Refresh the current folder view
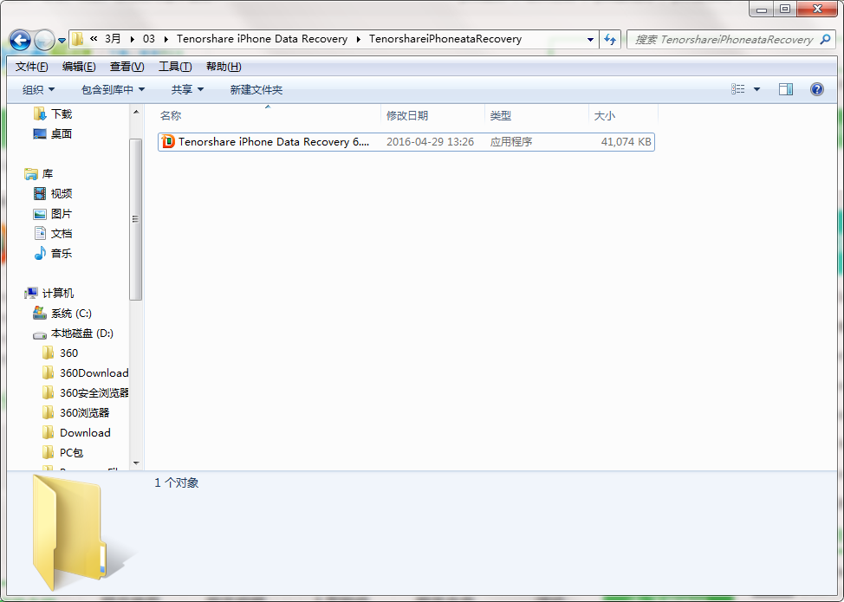Viewport: 844px width, 602px height. (x=610, y=39)
